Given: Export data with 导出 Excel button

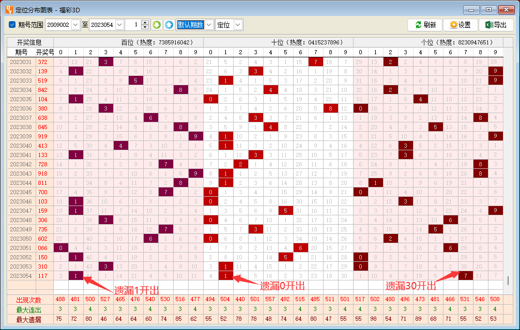Looking at the screenshot, I should click(496, 25).
